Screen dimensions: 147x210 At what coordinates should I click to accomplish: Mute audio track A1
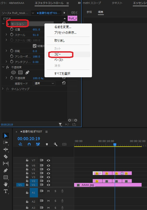[49, 191]
